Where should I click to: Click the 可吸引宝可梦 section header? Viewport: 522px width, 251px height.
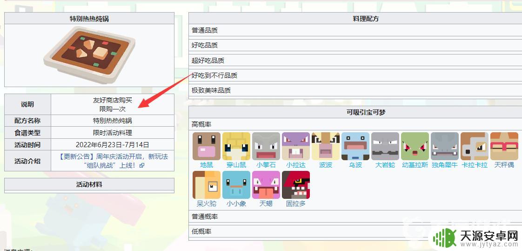(355, 112)
